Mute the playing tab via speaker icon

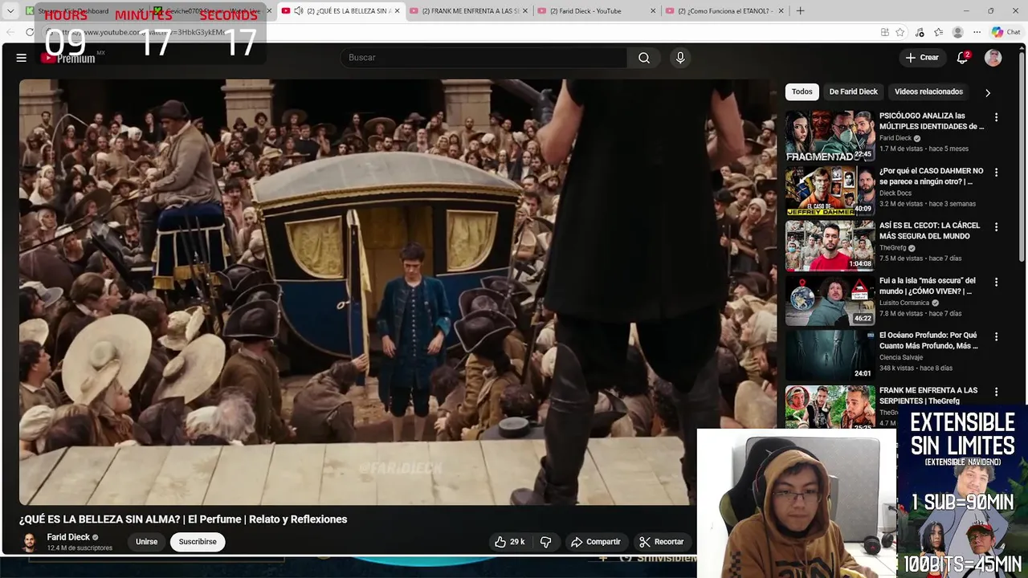(x=299, y=11)
